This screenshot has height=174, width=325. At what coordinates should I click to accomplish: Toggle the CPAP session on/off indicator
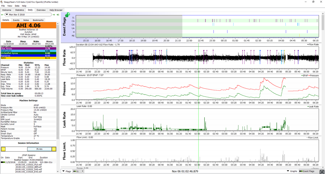coord(3,162)
